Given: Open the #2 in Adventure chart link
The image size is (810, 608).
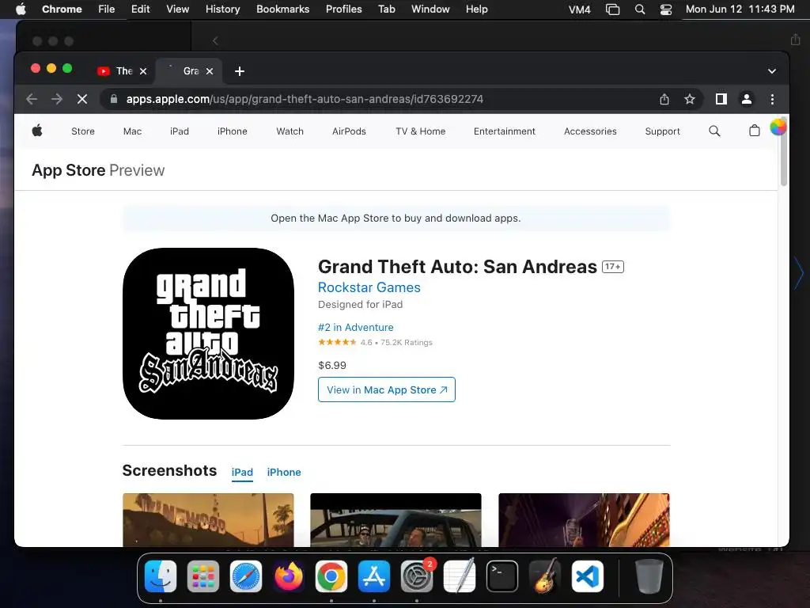Looking at the screenshot, I should coord(355,327).
